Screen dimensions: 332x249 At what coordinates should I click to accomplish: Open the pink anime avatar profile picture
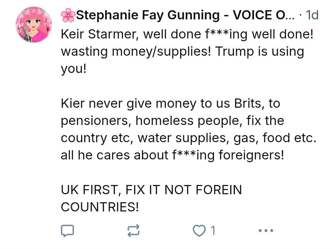point(34,24)
